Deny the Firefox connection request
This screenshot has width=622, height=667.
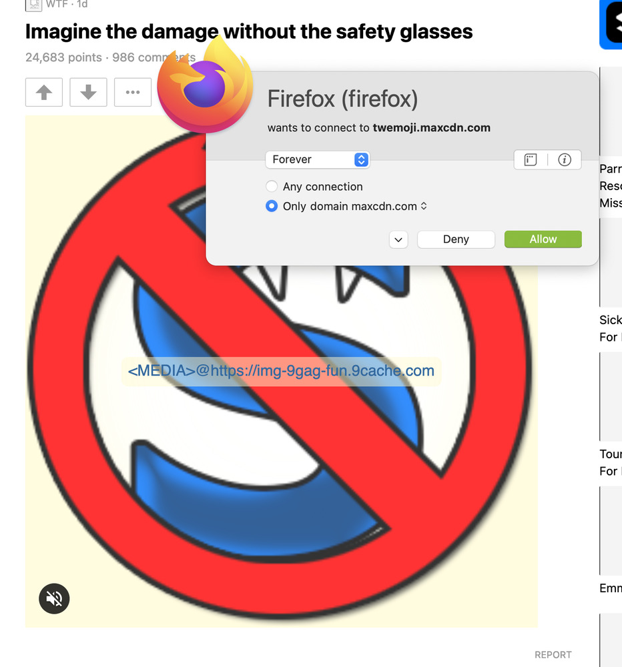[x=456, y=239]
